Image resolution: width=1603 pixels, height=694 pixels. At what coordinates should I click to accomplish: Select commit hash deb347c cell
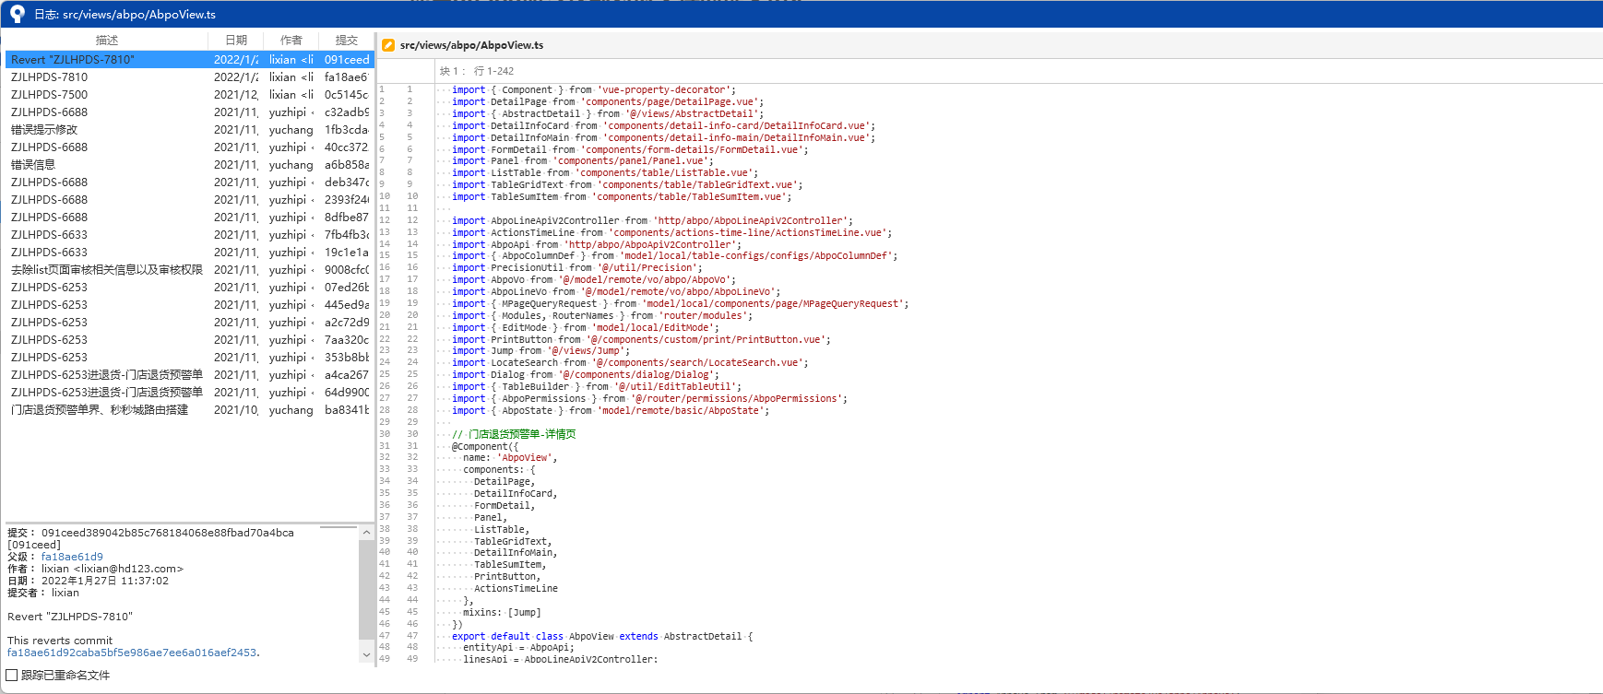point(346,182)
